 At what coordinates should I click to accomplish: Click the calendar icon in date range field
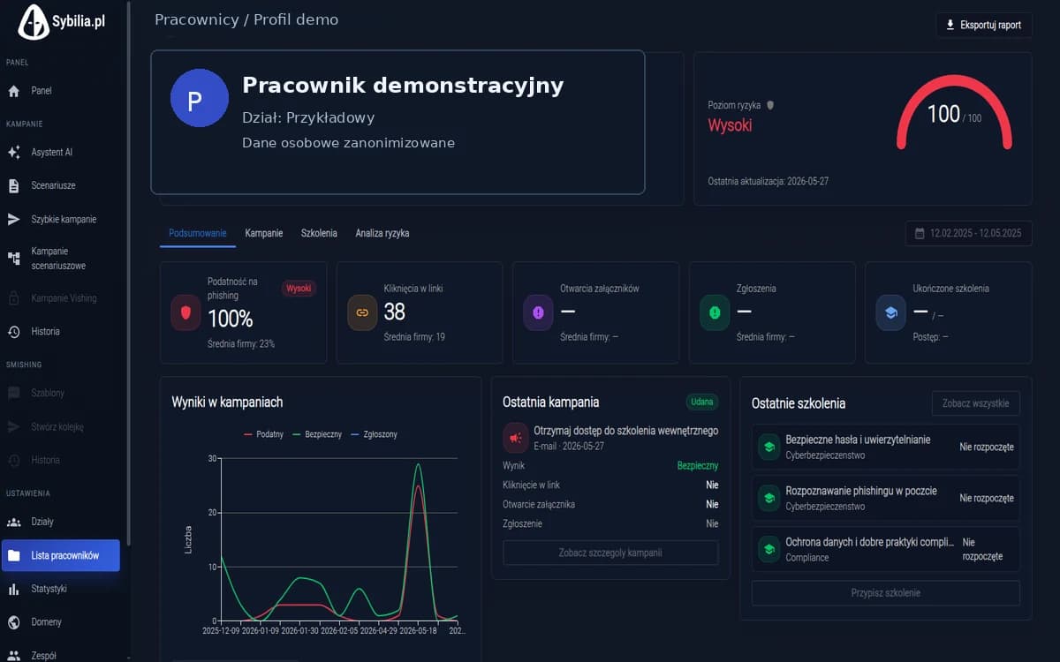click(x=920, y=234)
